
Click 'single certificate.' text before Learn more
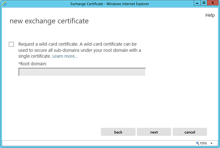coord(35,56)
